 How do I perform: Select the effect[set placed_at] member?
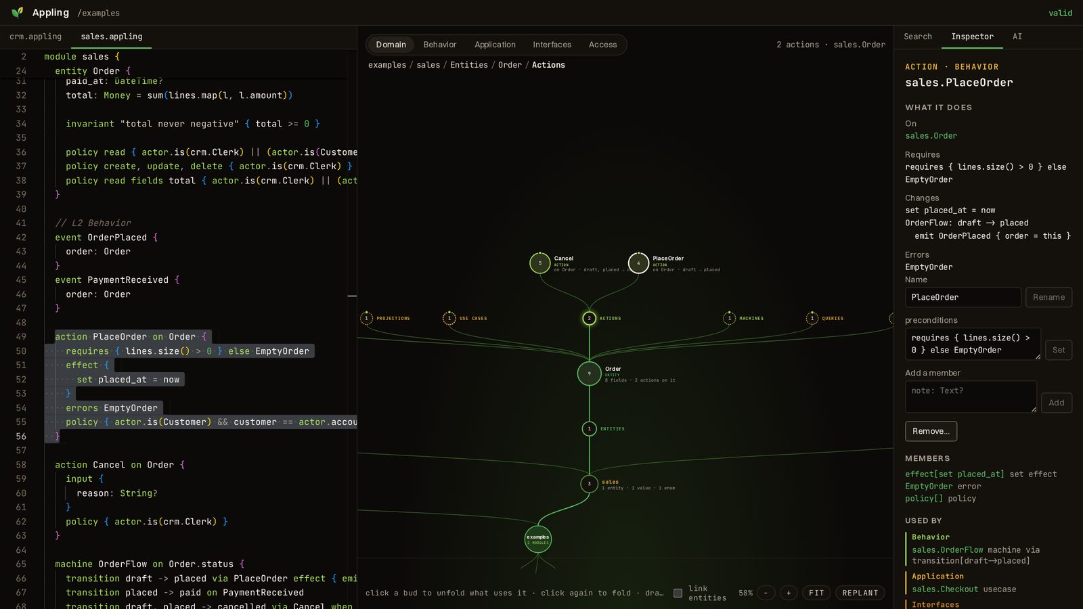(954, 474)
